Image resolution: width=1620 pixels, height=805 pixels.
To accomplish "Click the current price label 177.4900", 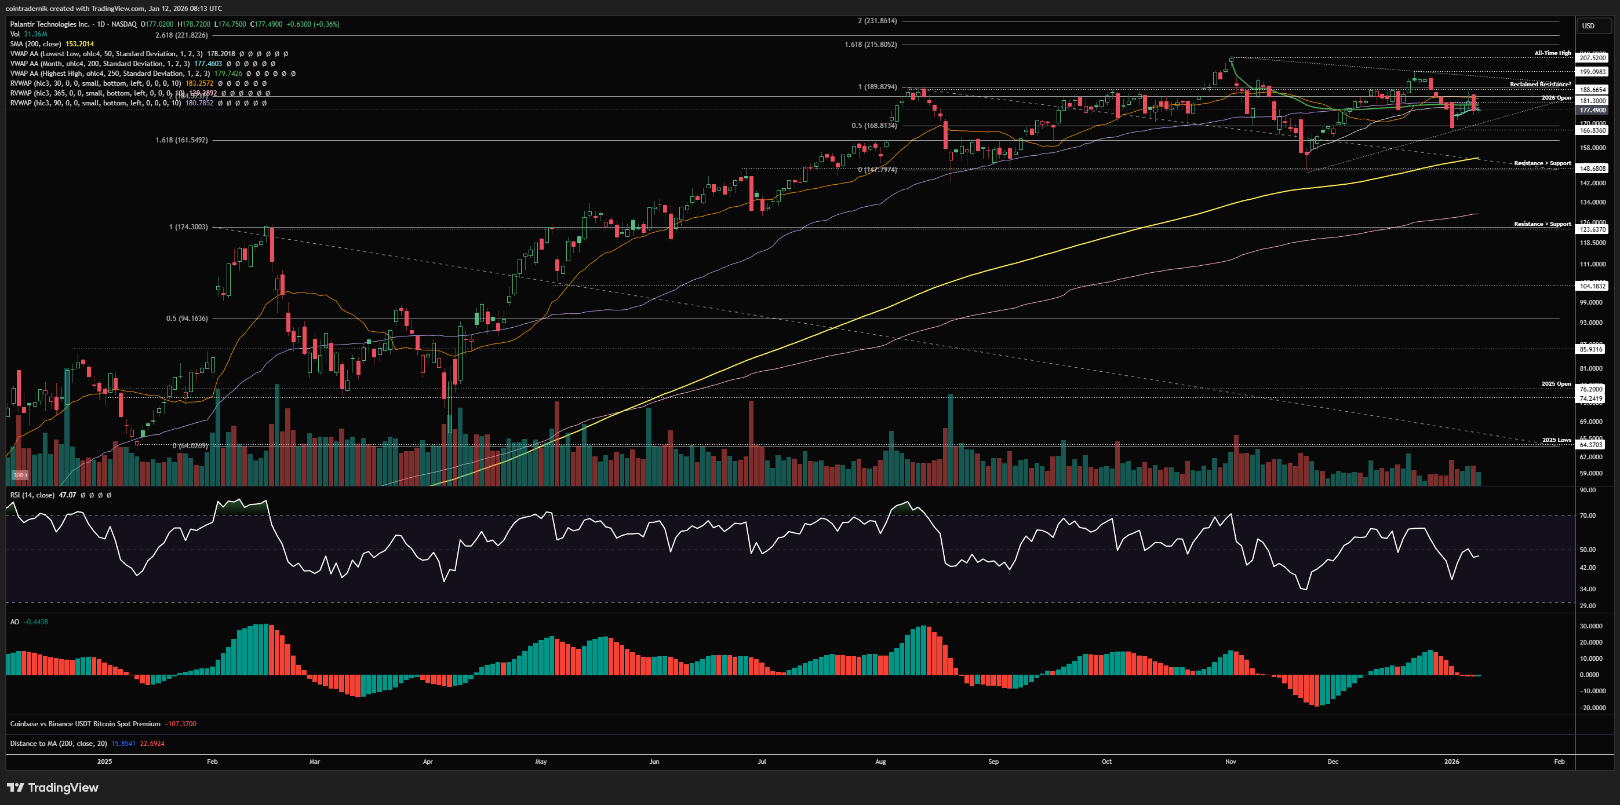I will tap(1593, 110).
